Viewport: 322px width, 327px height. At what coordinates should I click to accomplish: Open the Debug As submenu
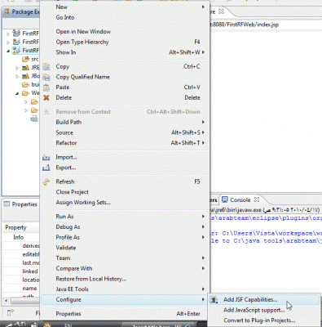pyautogui.click(x=125, y=226)
